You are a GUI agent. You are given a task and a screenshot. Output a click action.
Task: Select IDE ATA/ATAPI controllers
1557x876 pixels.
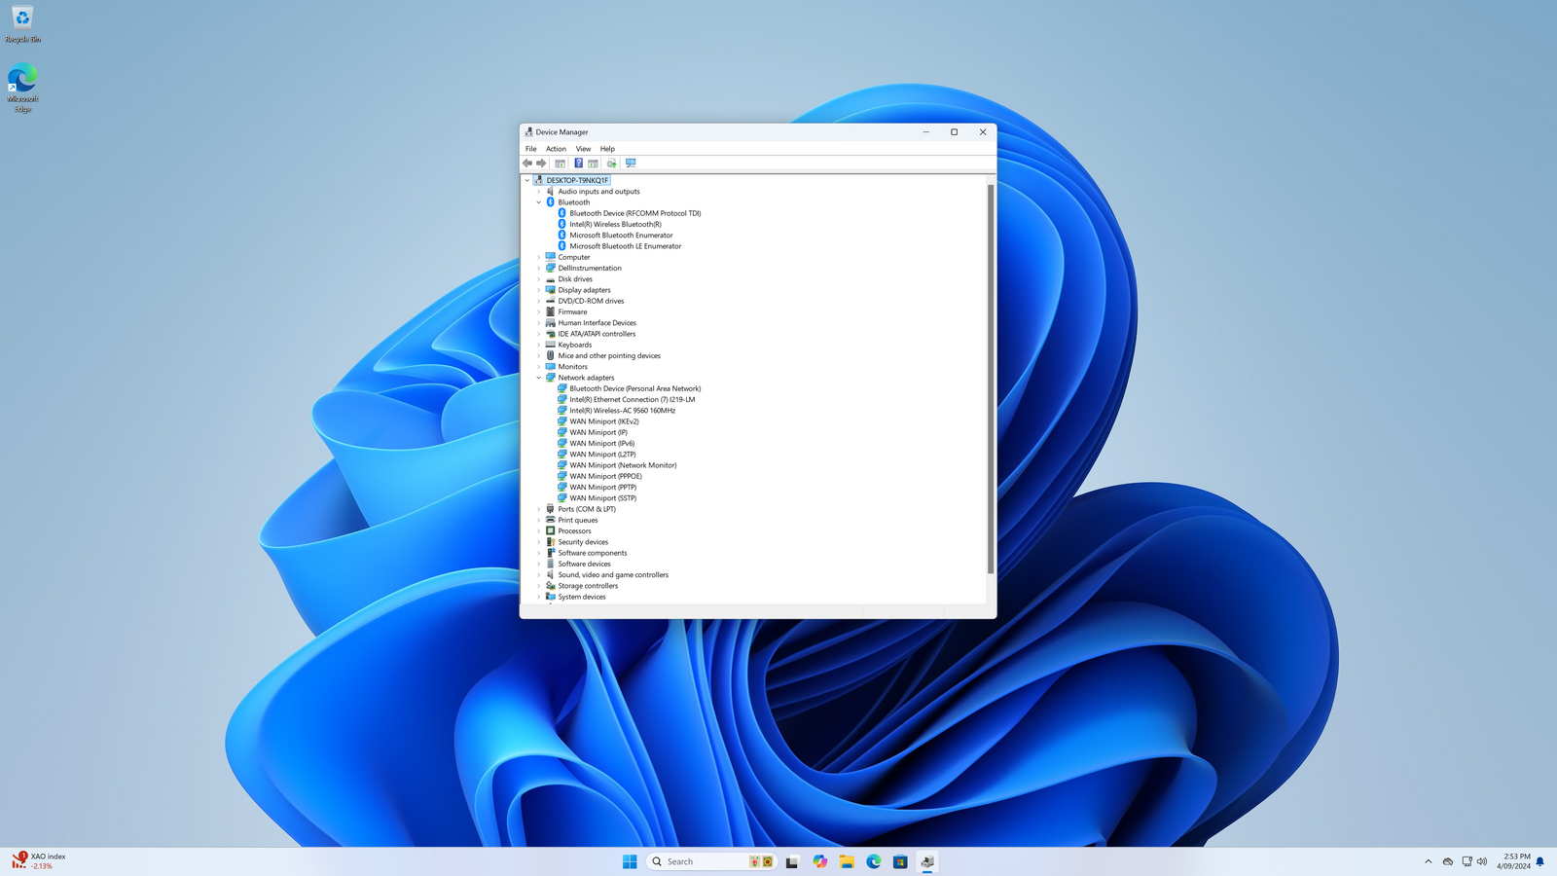coord(597,334)
